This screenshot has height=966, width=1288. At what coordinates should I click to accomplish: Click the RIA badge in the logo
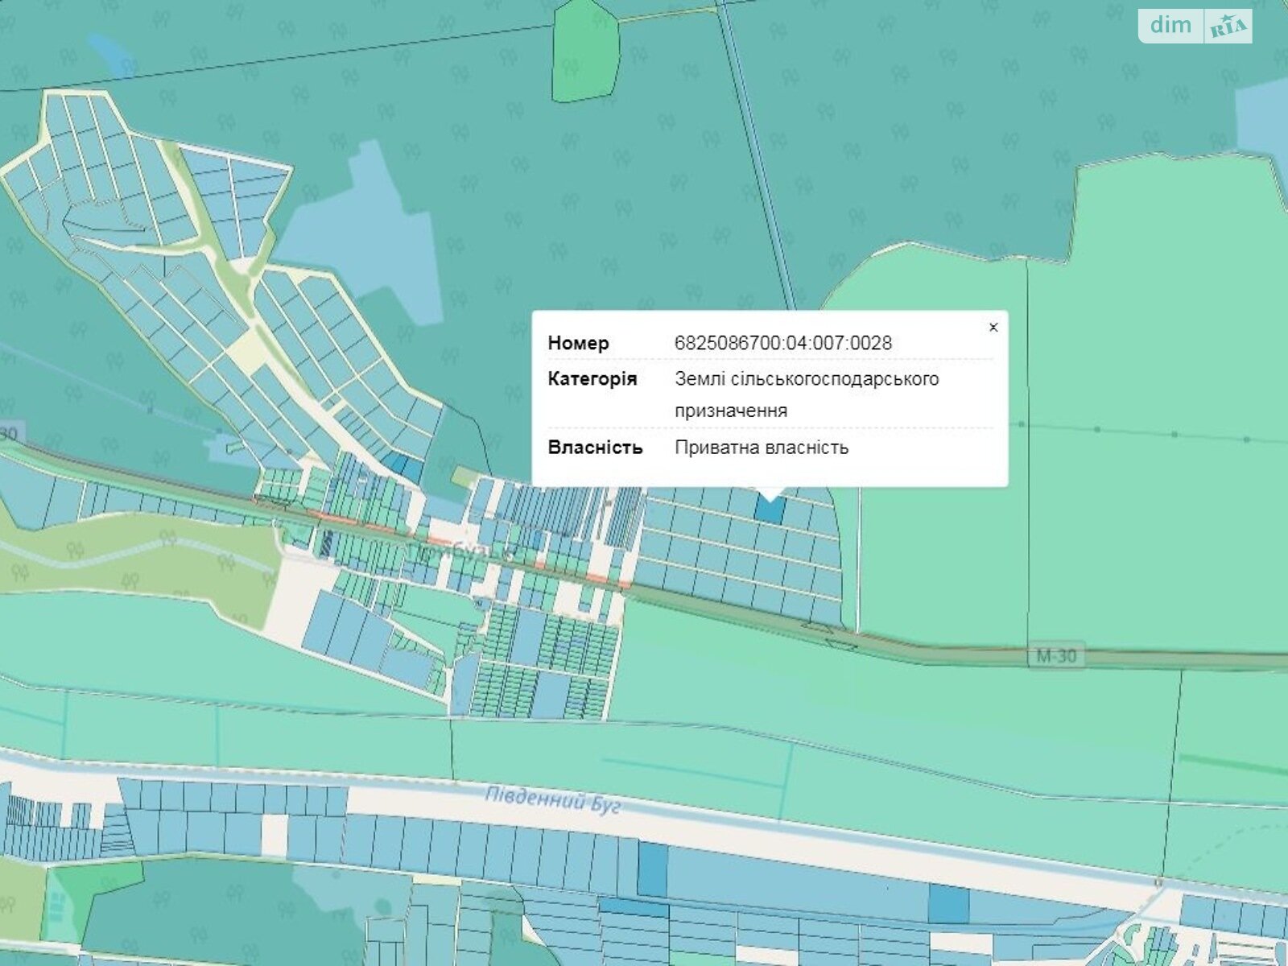[1228, 27]
